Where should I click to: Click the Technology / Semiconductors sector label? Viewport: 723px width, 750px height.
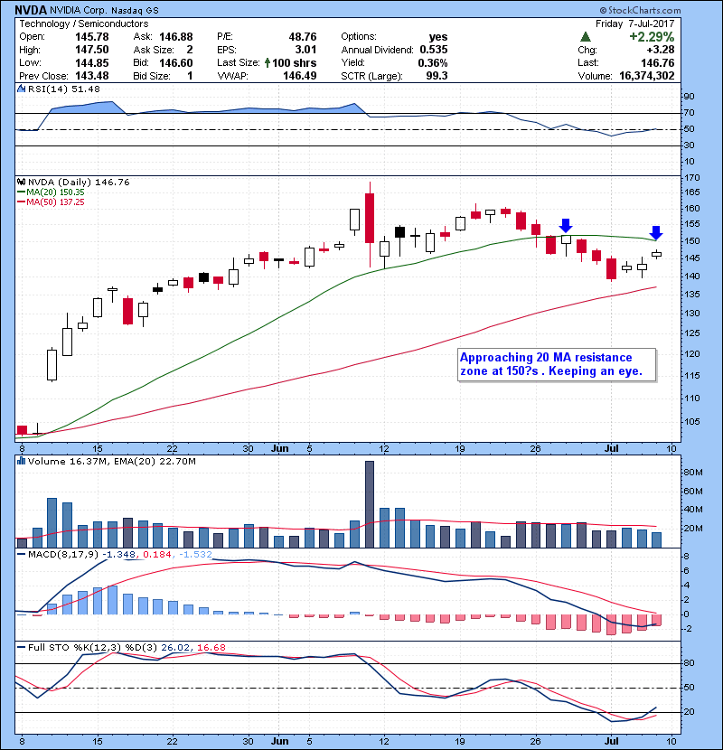[84, 23]
